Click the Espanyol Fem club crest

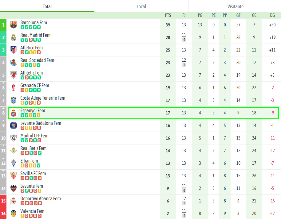tap(13, 113)
